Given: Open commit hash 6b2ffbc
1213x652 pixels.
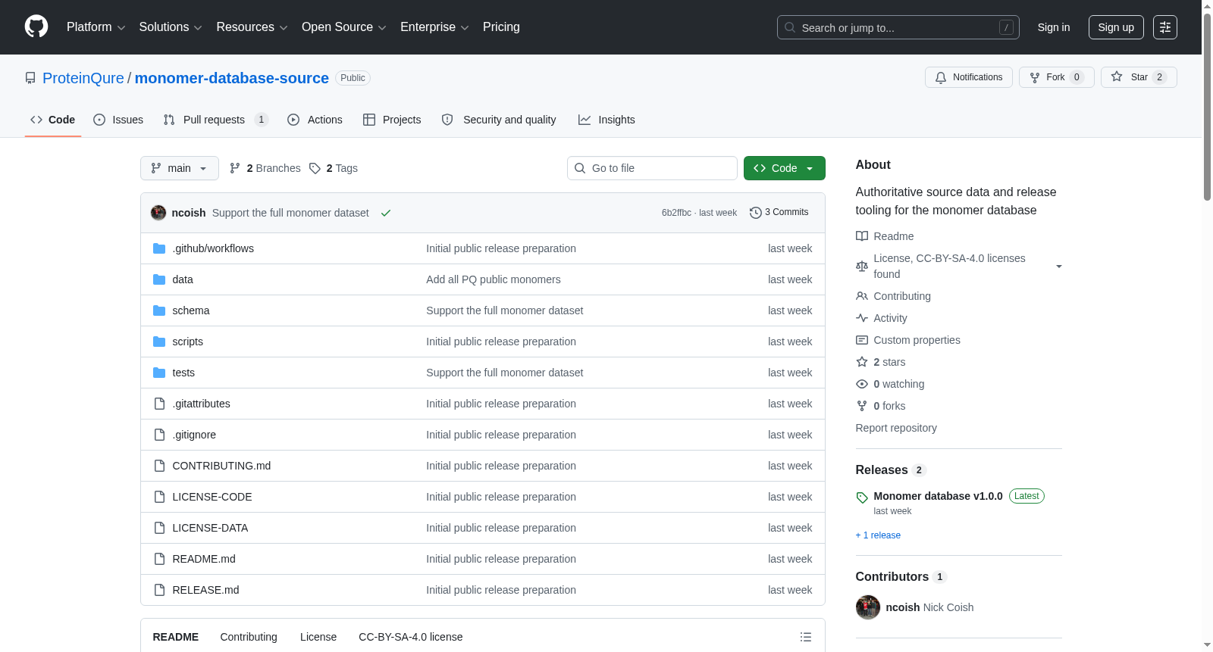Looking at the screenshot, I should click(676, 213).
